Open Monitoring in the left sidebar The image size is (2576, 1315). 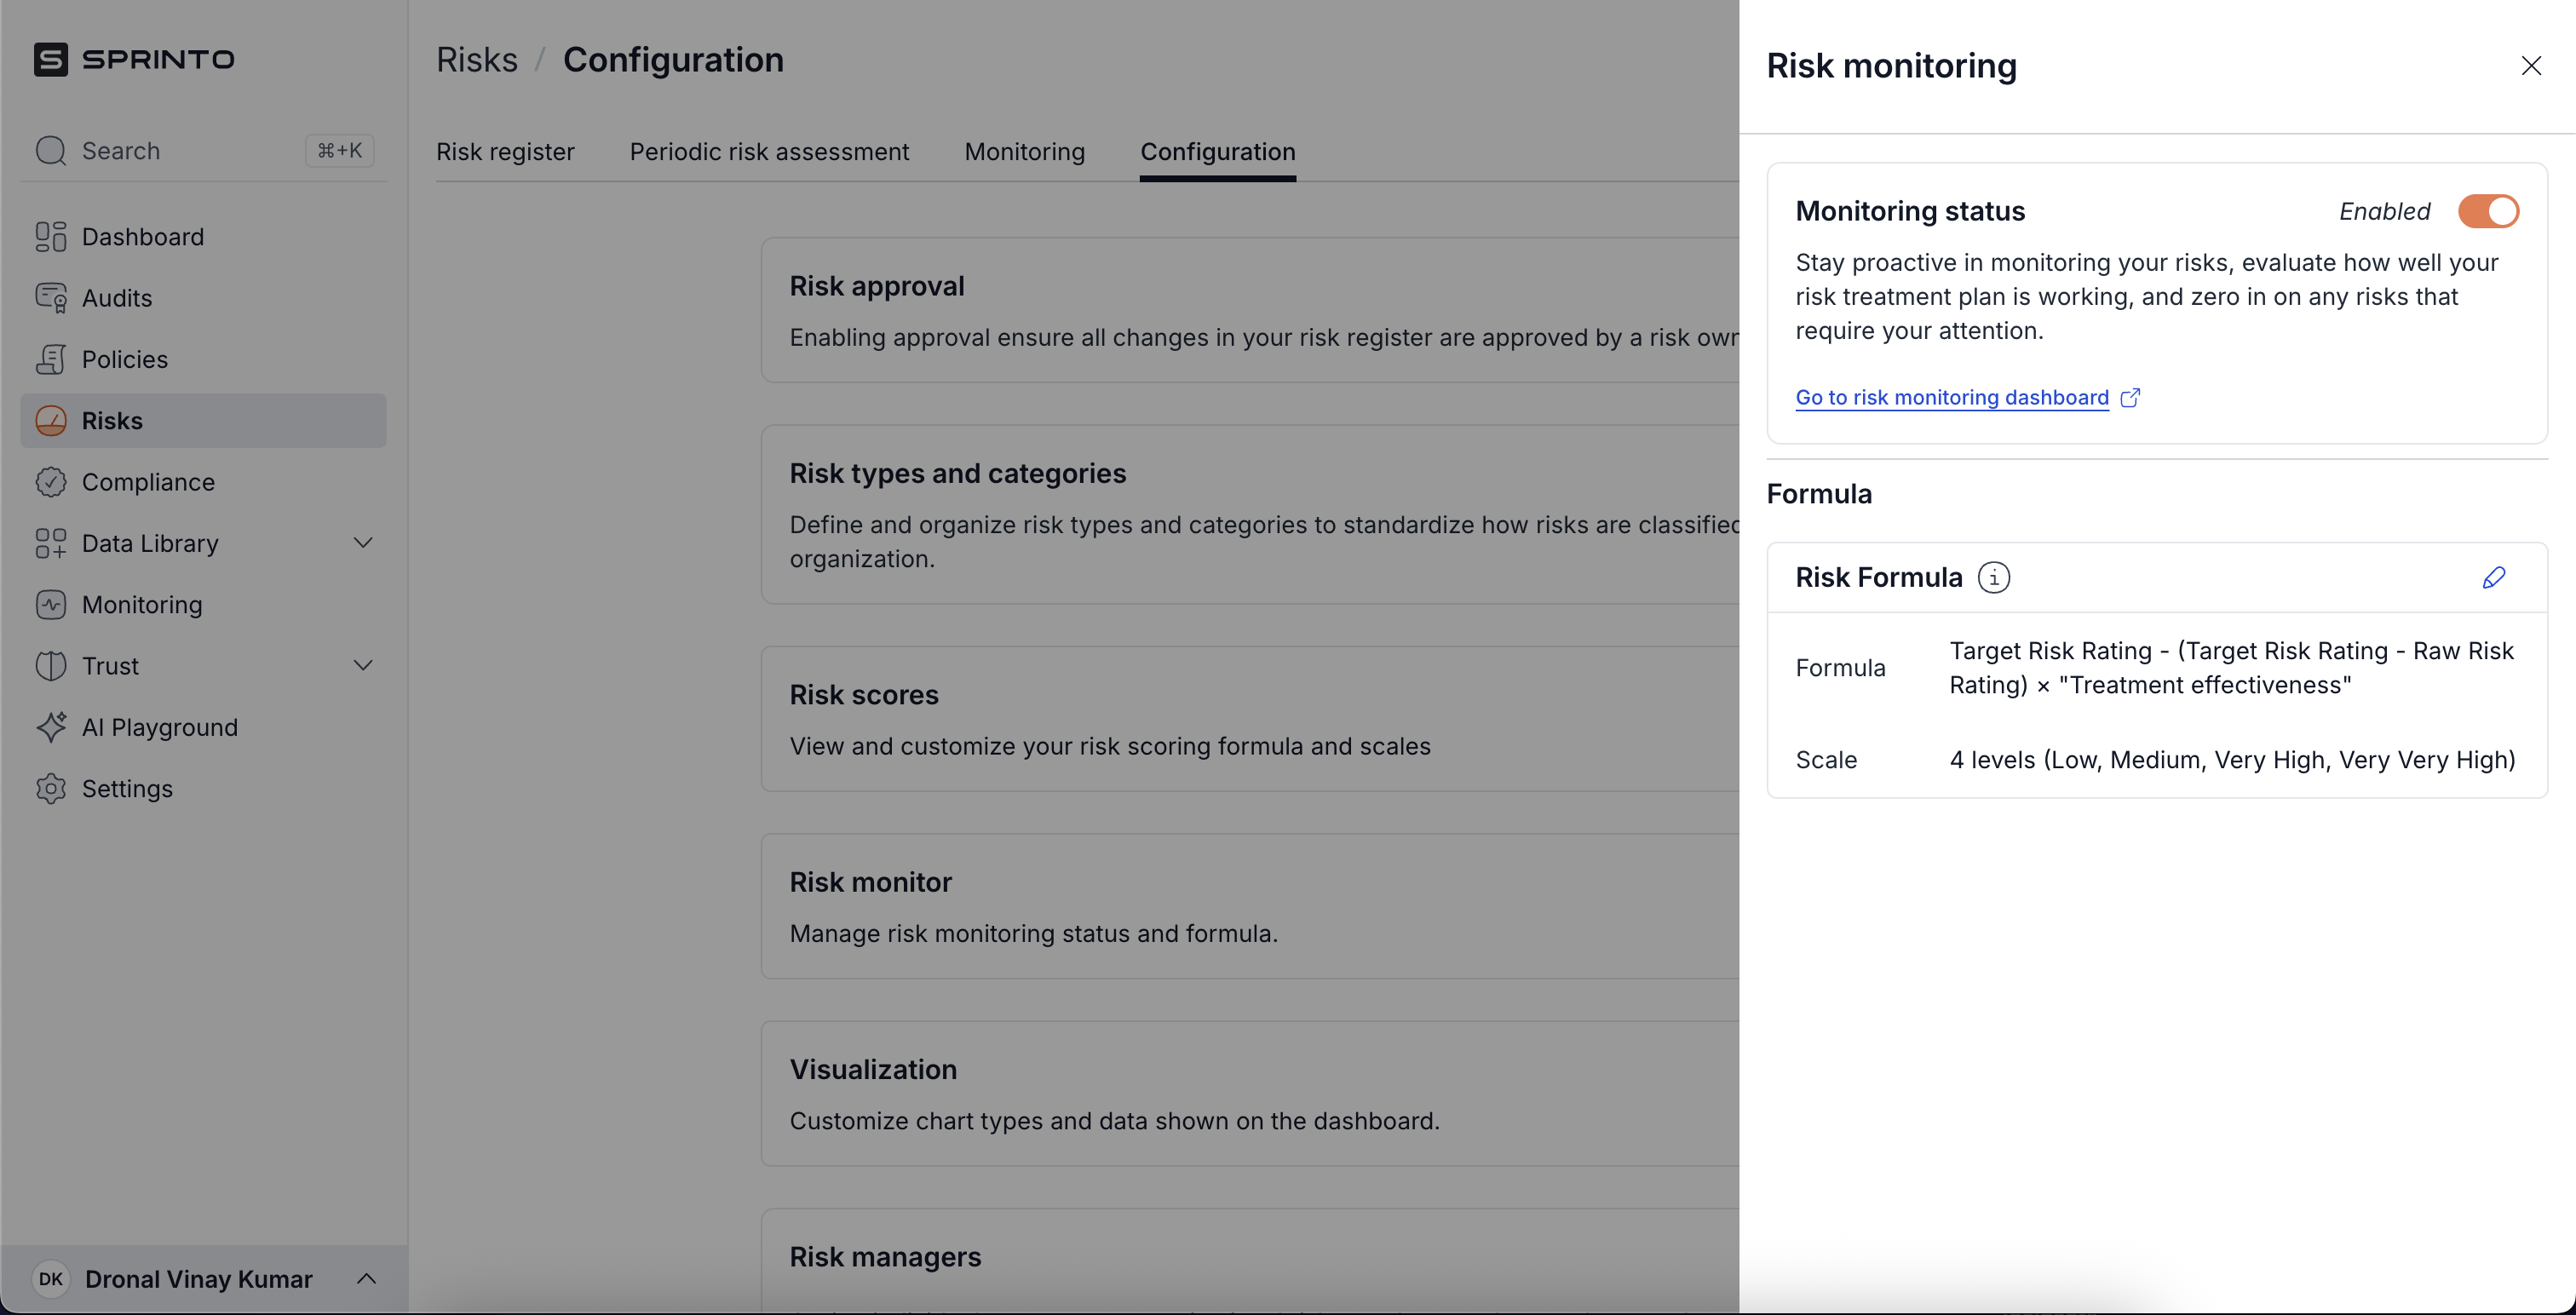[141, 605]
